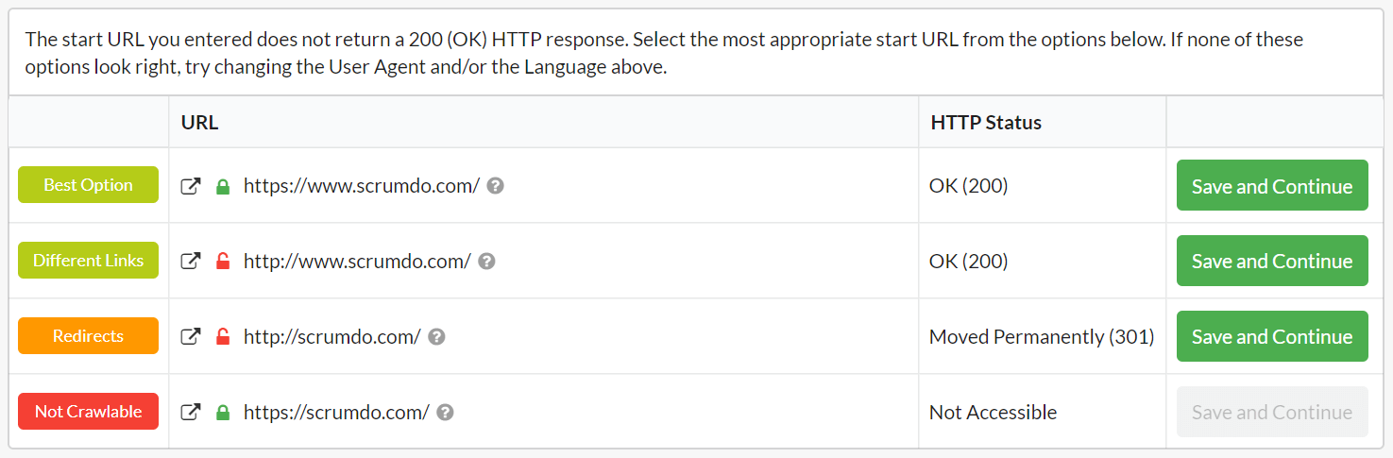
Task: Click red open padlock next to http://scrumdo.com/
Action: click(x=223, y=337)
